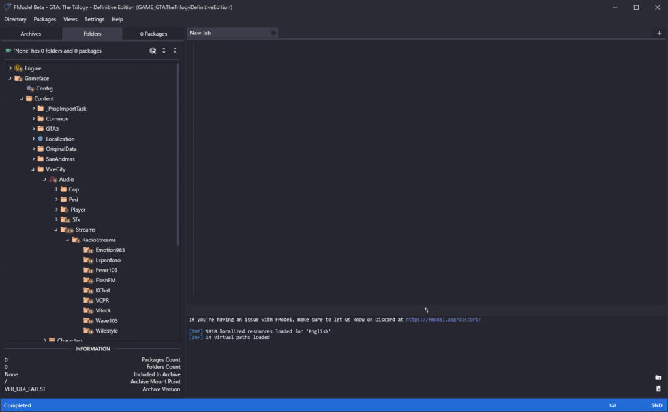
Task: Collapse the ViceCity folder node
Action: [x=33, y=169]
